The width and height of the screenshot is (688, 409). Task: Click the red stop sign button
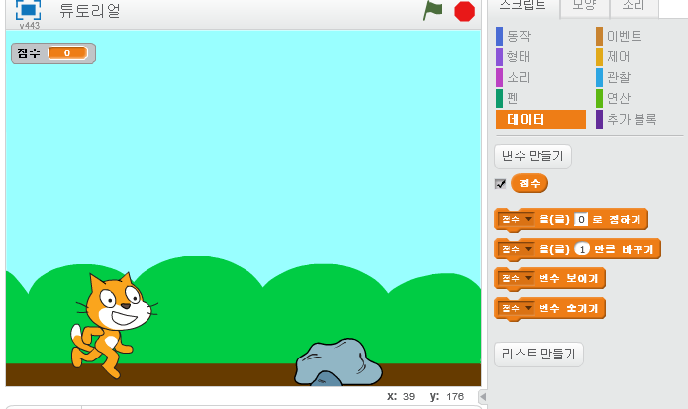[464, 12]
